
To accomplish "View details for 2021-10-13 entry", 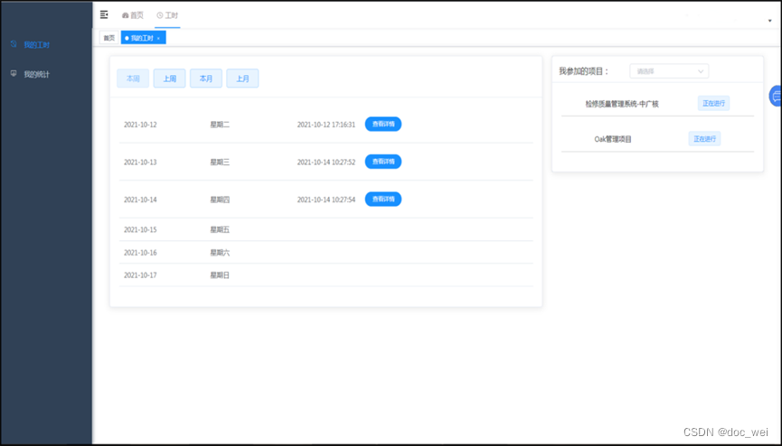I will (383, 162).
